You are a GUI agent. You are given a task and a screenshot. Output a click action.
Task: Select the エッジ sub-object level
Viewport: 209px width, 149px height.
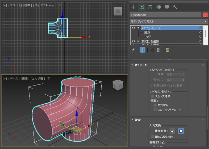coord(147,37)
